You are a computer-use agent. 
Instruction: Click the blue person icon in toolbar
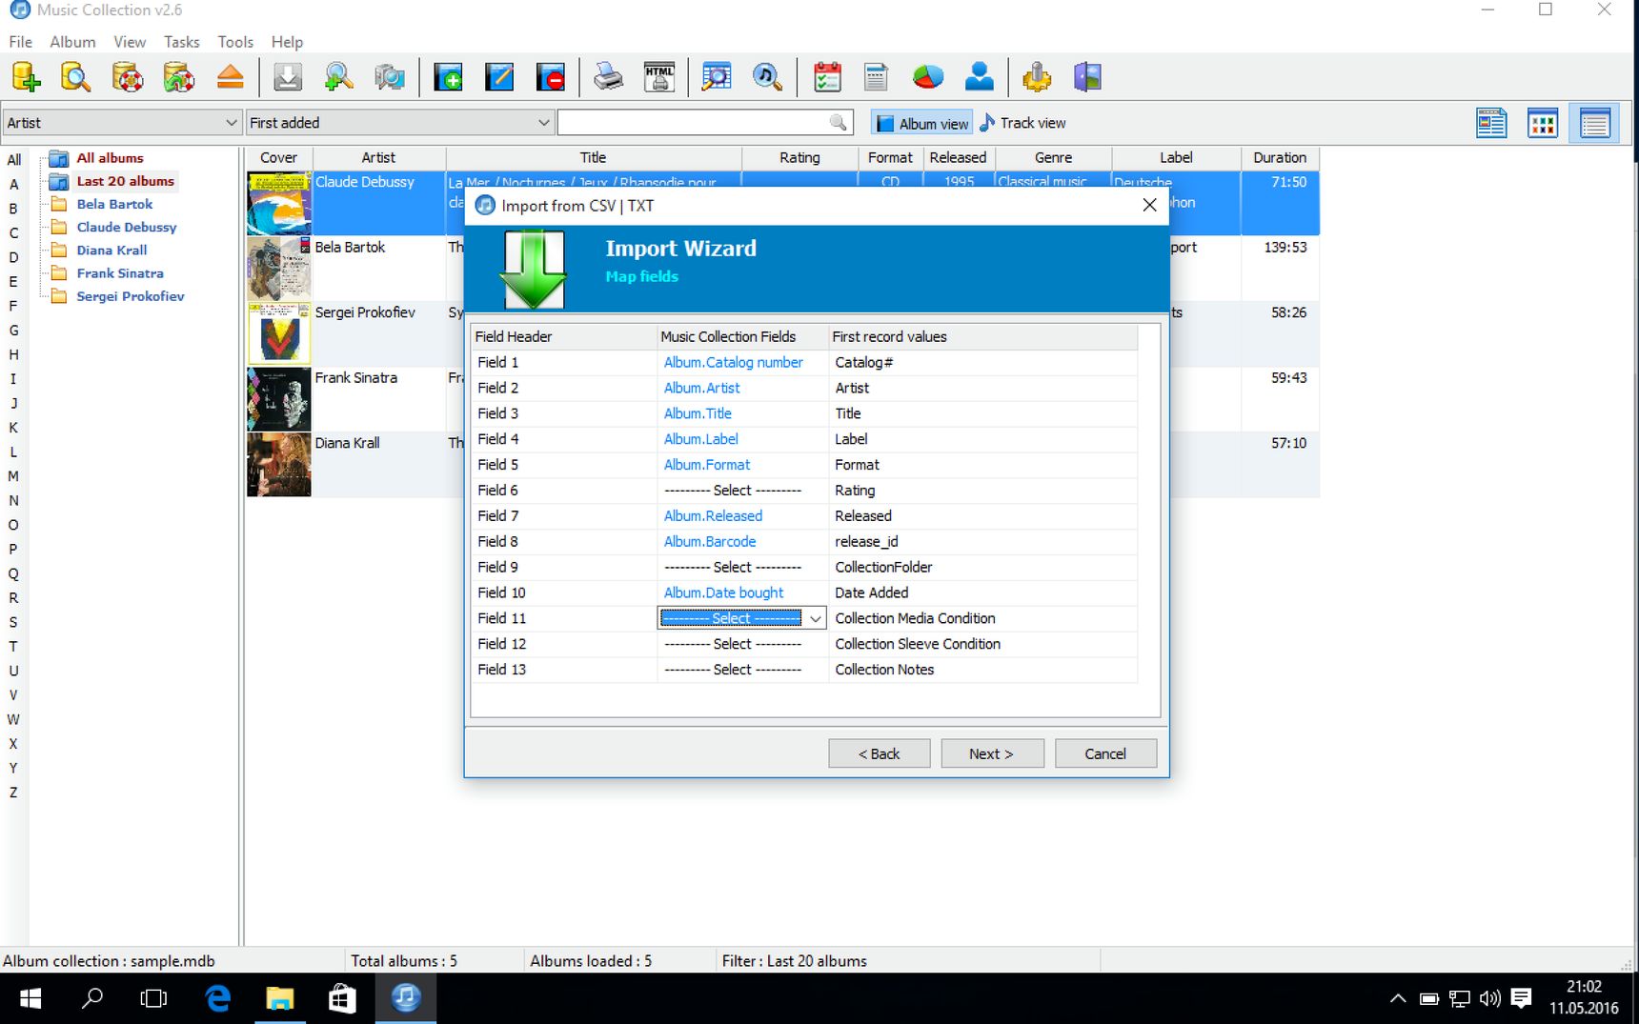pyautogui.click(x=979, y=77)
